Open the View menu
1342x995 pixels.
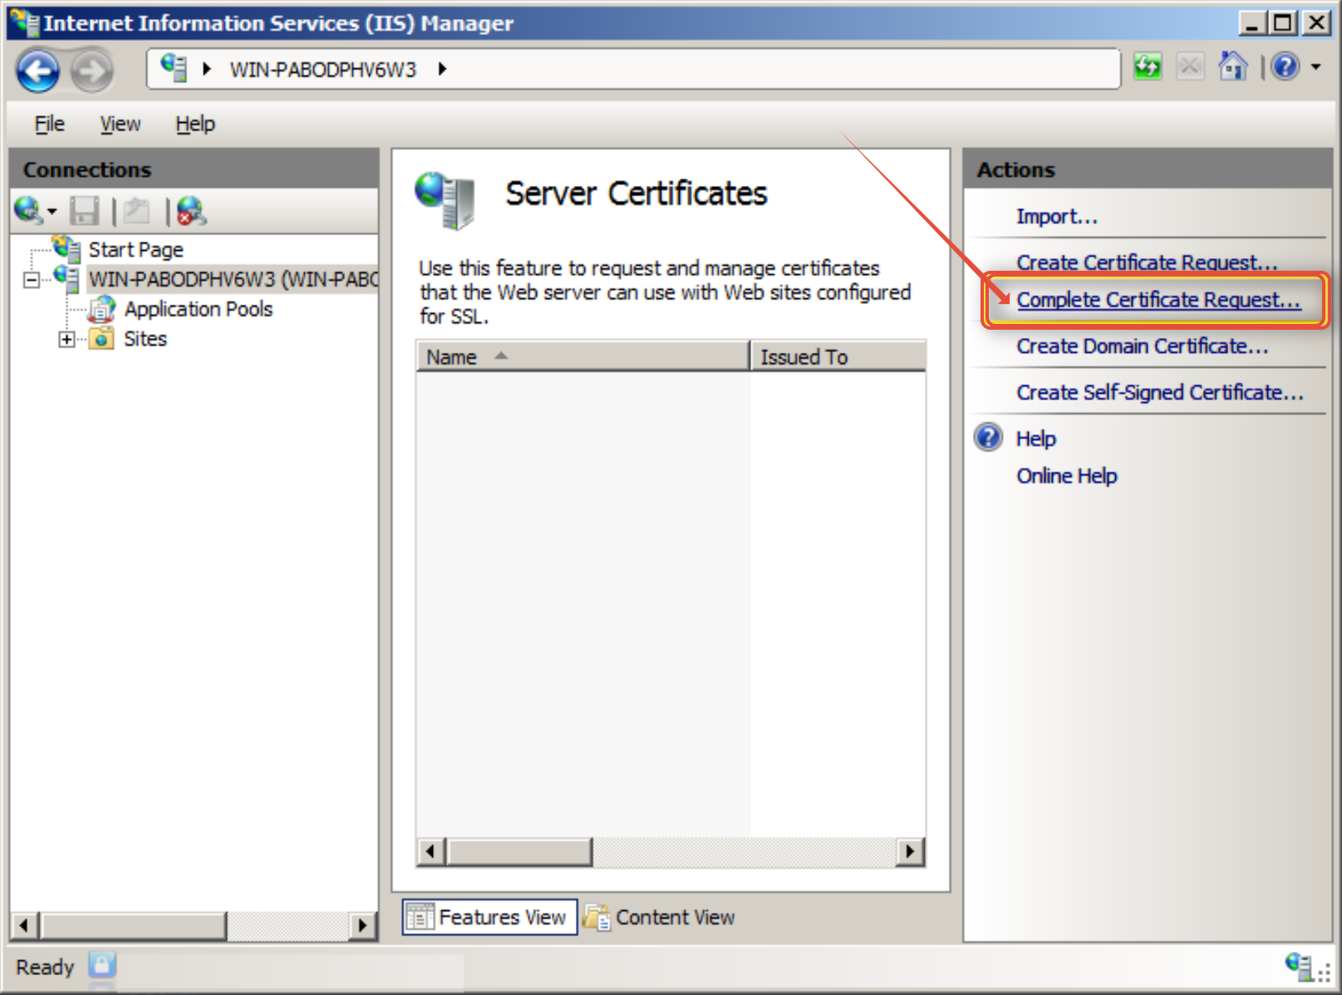tap(120, 124)
